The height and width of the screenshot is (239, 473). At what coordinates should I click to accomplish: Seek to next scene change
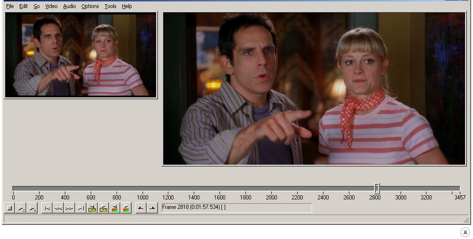coord(126,208)
